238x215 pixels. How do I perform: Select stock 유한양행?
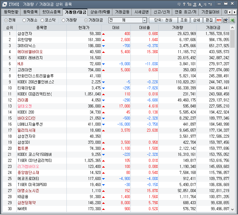pyautogui.click(x=24, y=40)
